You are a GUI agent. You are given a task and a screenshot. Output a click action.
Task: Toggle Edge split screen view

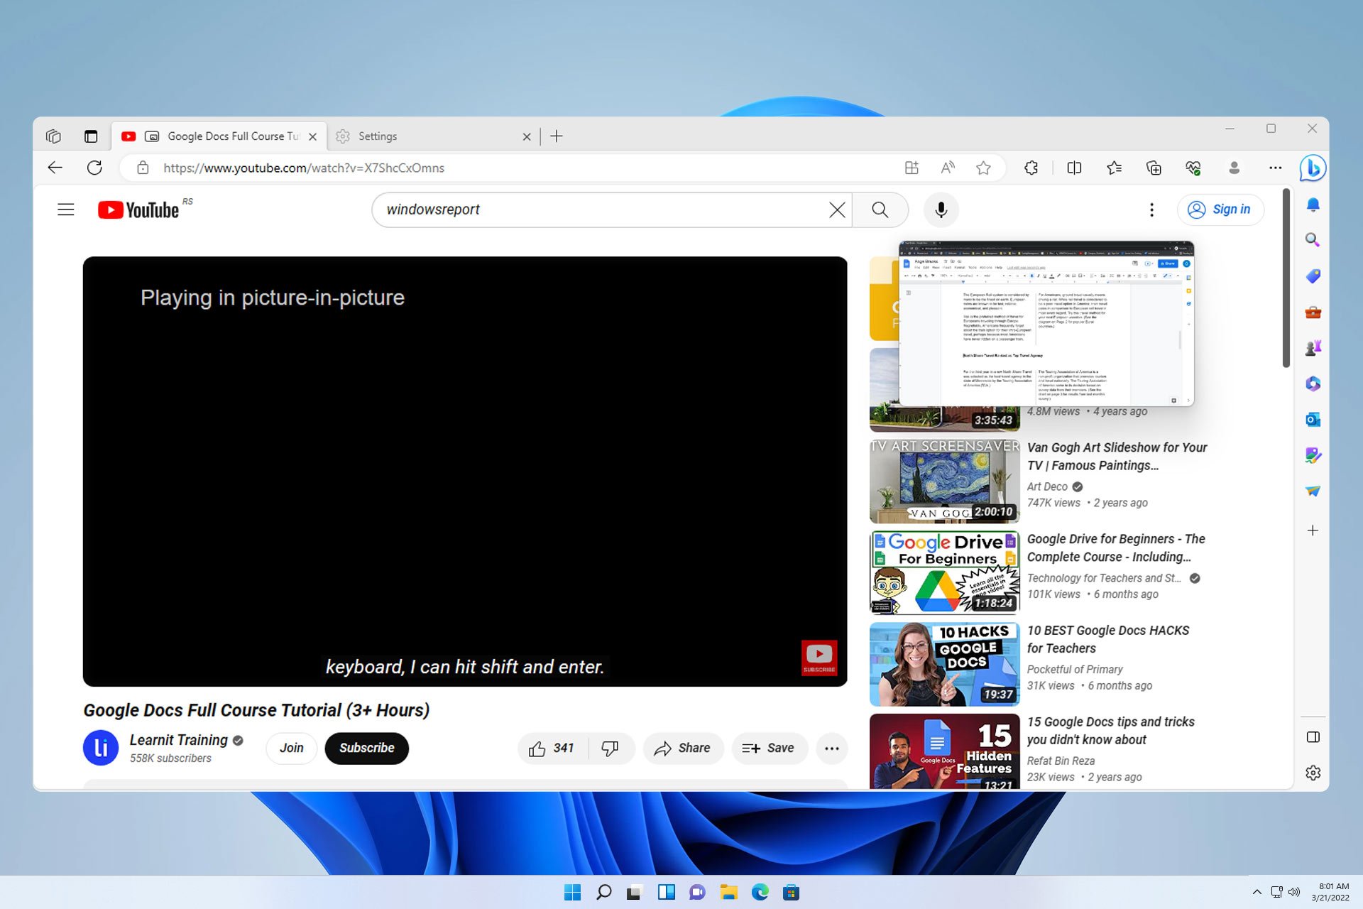point(1074,168)
